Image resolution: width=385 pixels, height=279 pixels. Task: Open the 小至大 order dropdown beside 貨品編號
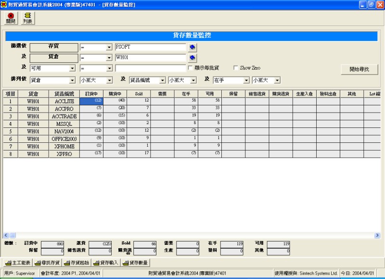pos(193,80)
